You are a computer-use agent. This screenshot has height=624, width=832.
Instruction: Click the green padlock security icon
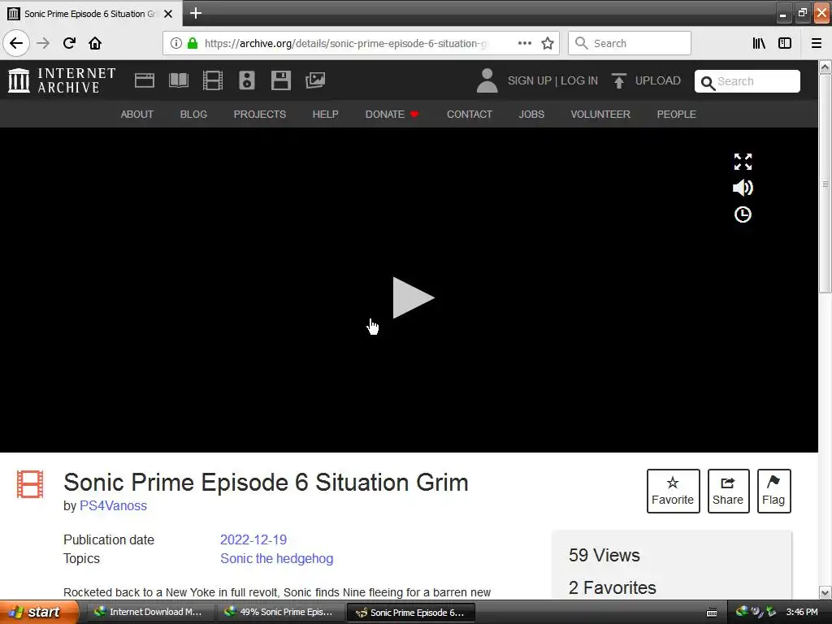[x=193, y=43]
